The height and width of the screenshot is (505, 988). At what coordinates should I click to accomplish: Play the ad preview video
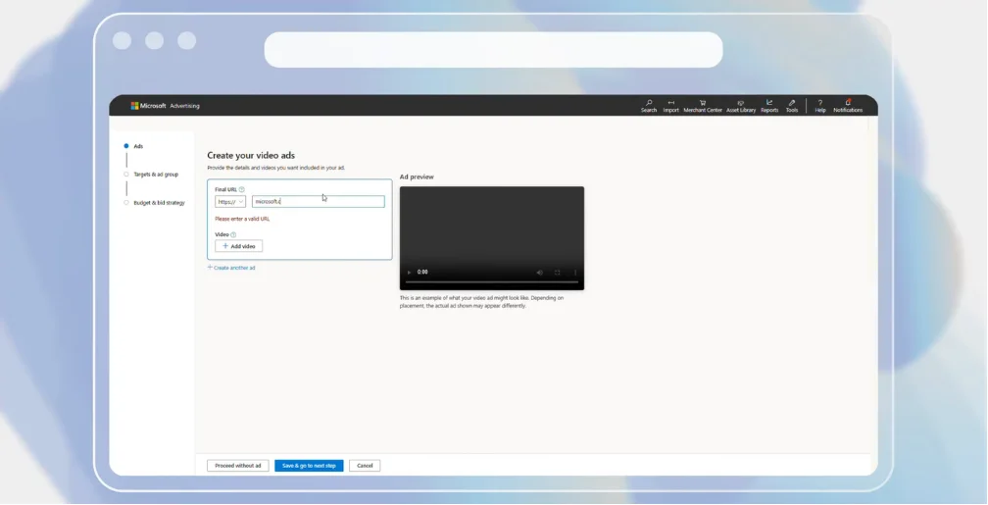pyautogui.click(x=409, y=273)
